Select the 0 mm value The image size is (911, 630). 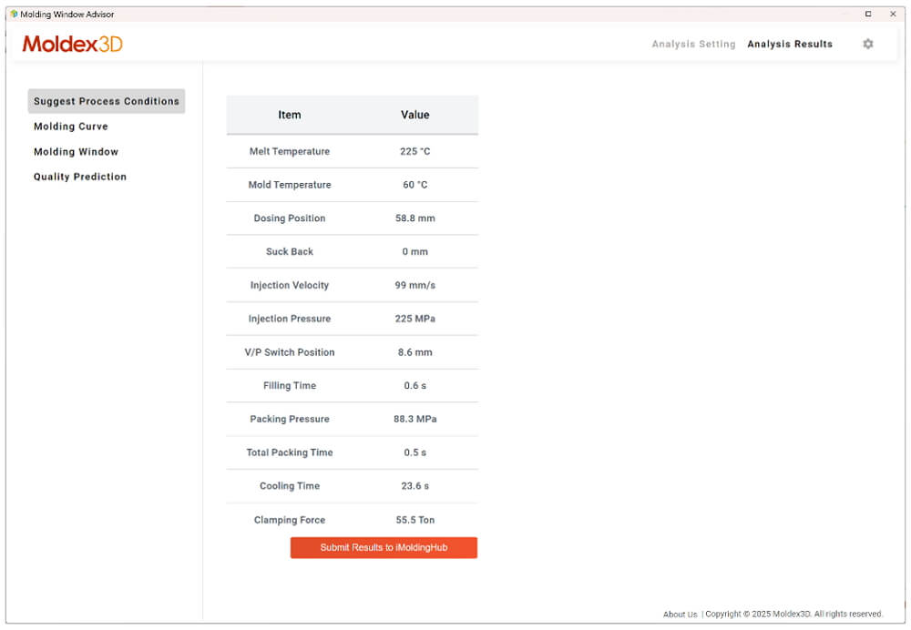click(415, 251)
